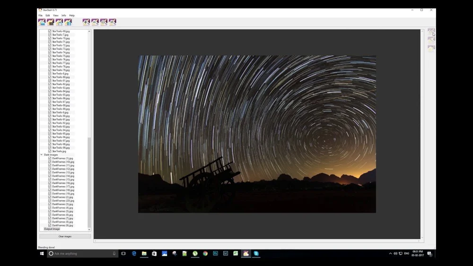The width and height of the screenshot is (473, 266).
Task: Toggle the DarkFrames (20).jpg checkbox
Action: coord(50,201)
